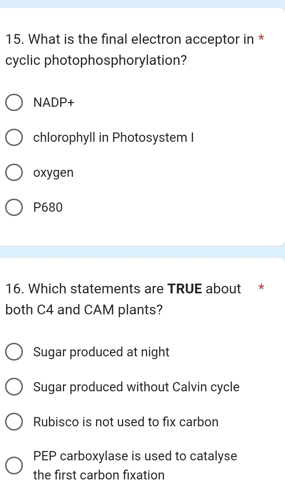This screenshot has width=285, height=500.
Task: Click the PEP carboxylase label text
Action: (135, 465)
